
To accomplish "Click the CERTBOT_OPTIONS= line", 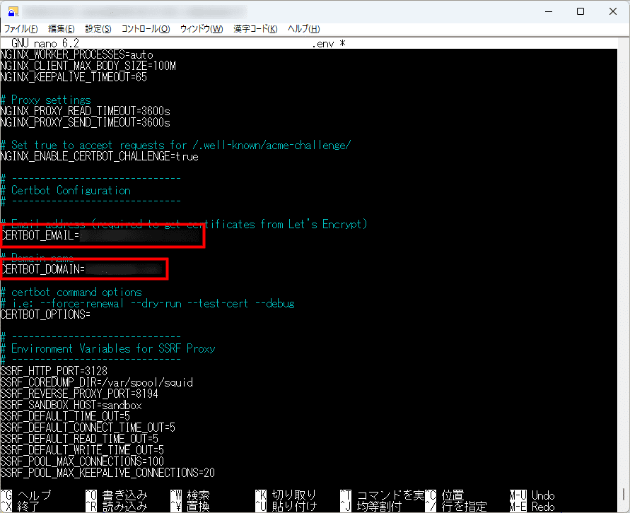I will pyautogui.click(x=46, y=315).
